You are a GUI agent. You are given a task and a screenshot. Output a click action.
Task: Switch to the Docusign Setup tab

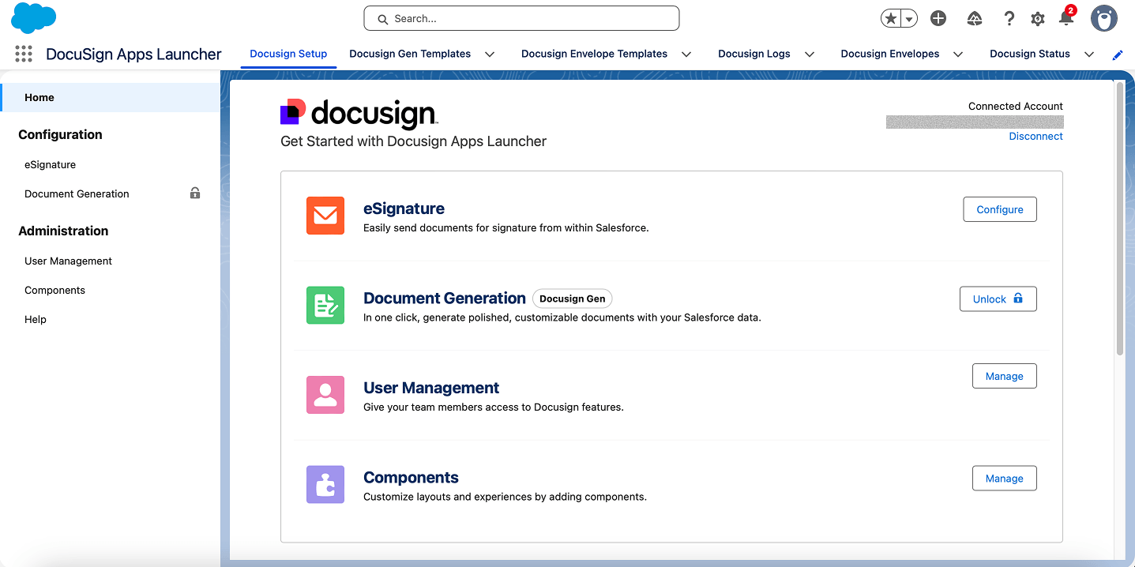288,54
